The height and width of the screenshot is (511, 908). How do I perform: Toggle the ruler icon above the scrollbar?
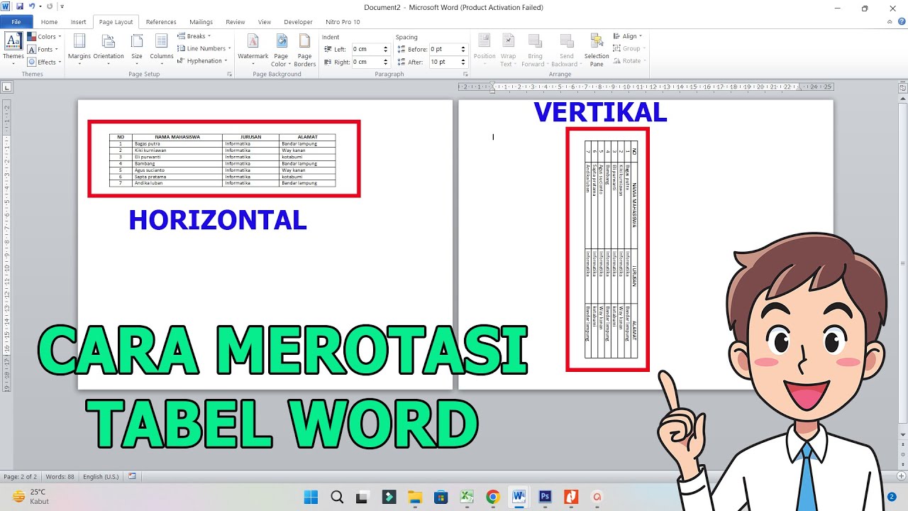click(x=903, y=87)
